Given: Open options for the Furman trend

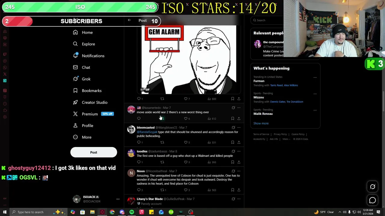Looking at the screenshot, I should (x=315, y=77).
